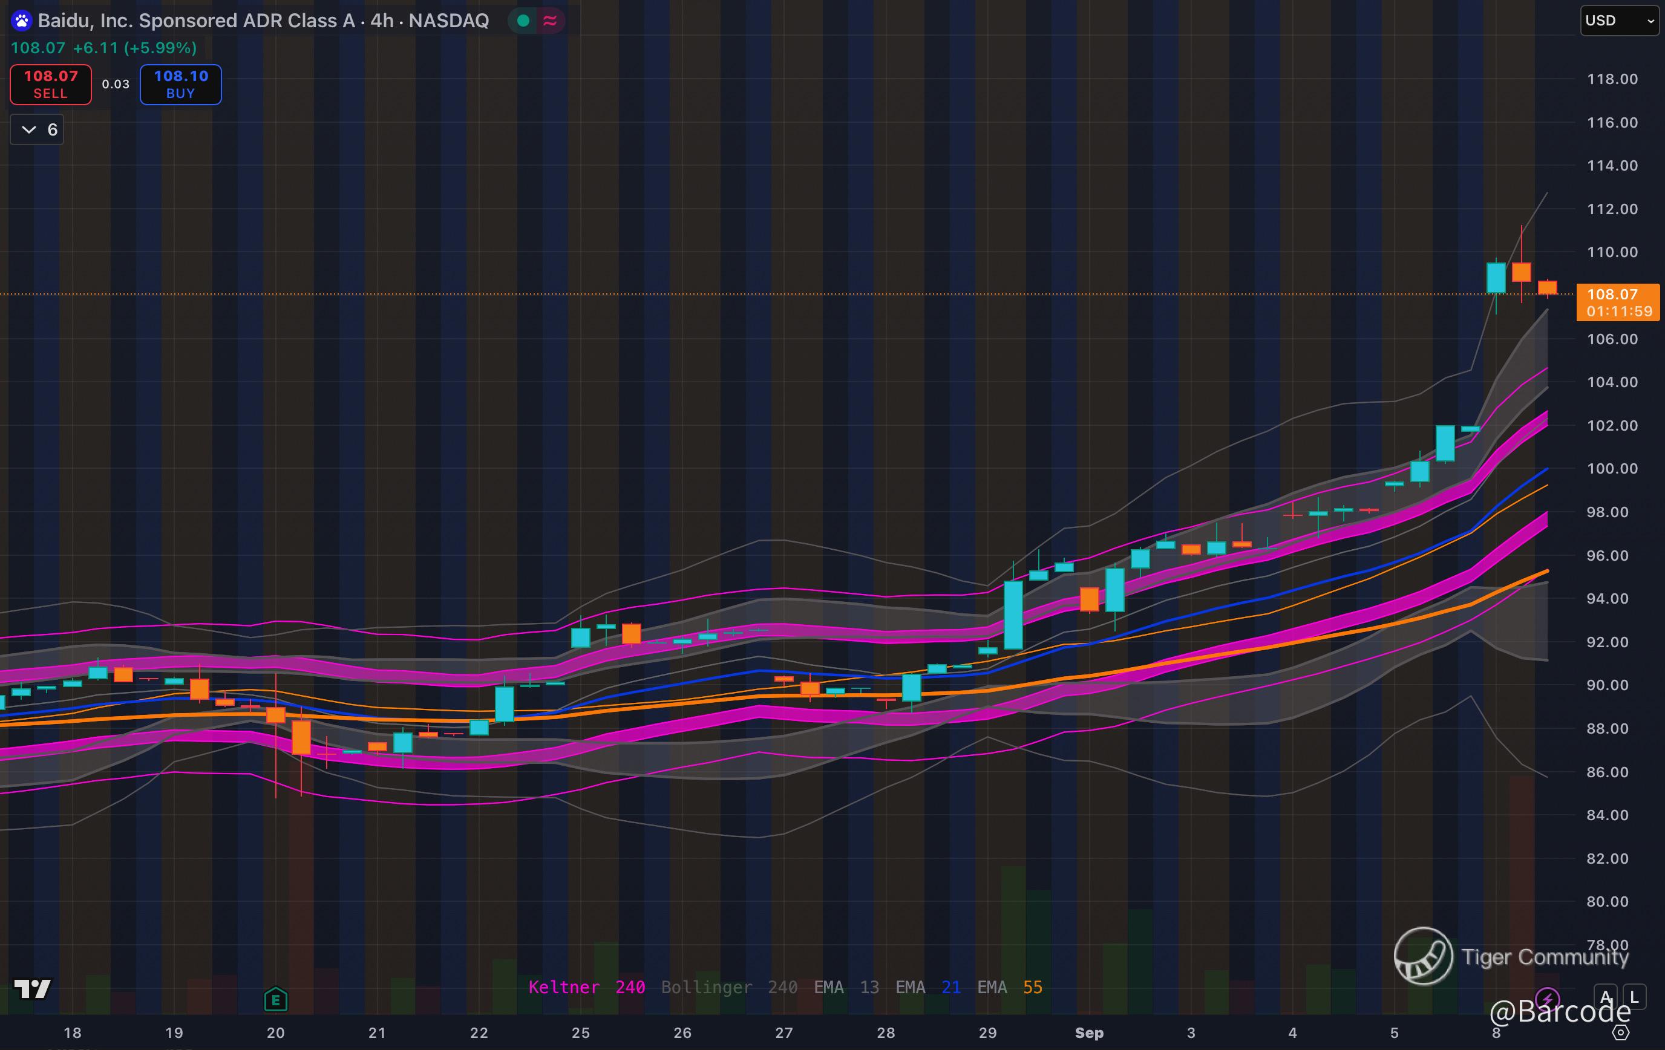
Task: Click the Baidu paw logo icon
Action: click(x=21, y=21)
